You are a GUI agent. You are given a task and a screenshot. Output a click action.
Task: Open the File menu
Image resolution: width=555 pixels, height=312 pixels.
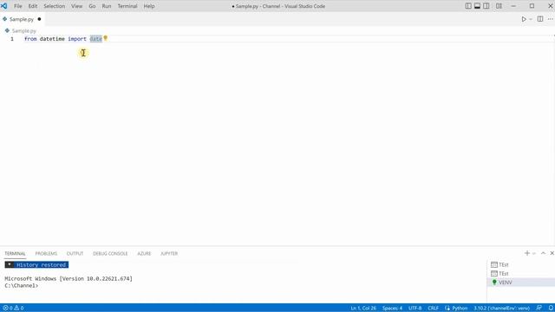[x=17, y=6]
